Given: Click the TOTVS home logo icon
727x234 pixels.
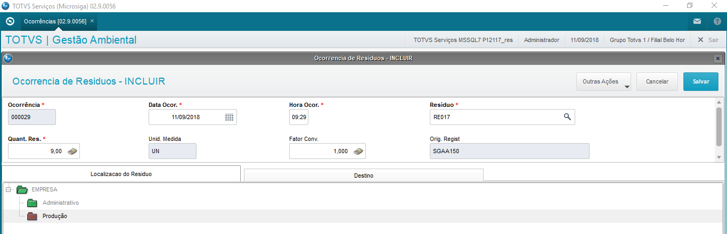Looking at the screenshot, I should [x=10, y=22].
